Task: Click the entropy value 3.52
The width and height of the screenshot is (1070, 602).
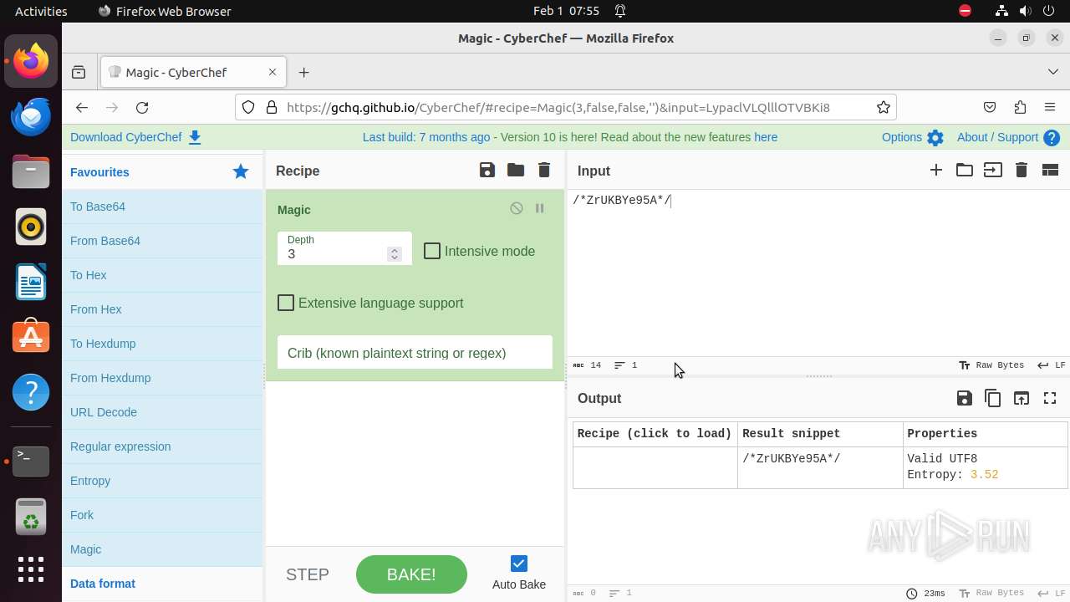Action: (984, 474)
